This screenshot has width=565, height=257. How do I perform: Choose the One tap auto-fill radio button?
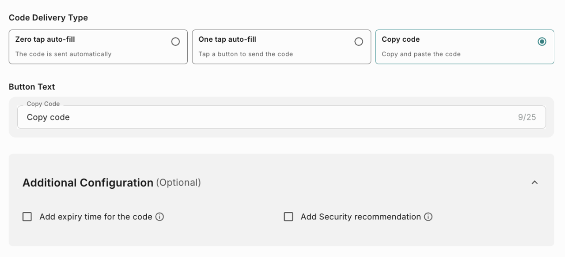359,42
